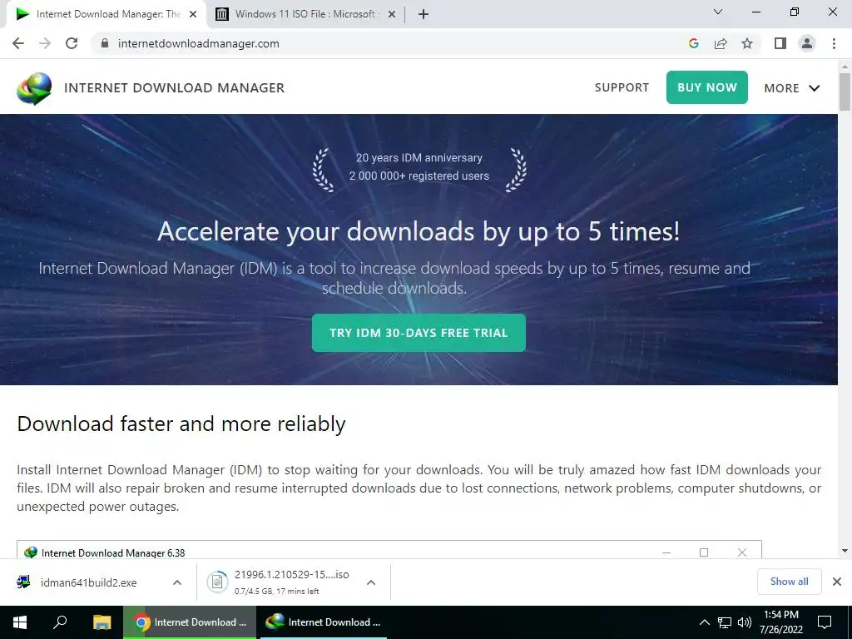Close the Internet Download Manager tab
852x639 pixels.
[x=192, y=14]
